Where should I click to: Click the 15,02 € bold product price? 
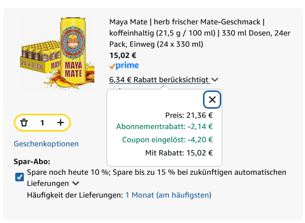(x=123, y=55)
